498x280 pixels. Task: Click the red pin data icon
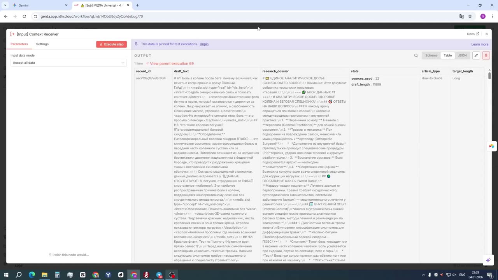[x=486, y=56]
